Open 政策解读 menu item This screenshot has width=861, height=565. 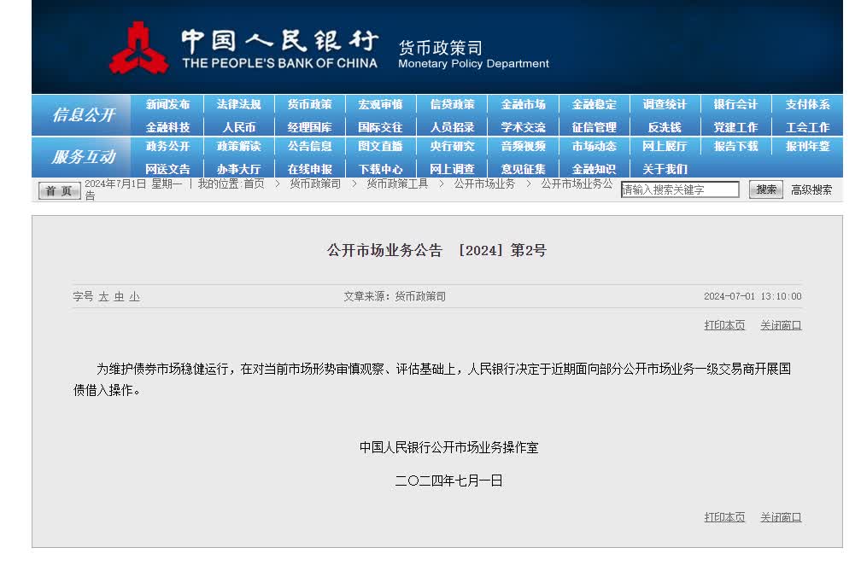239,147
